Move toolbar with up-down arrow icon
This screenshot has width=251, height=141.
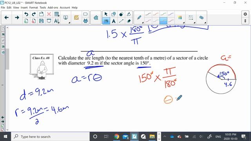click(245, 21)
